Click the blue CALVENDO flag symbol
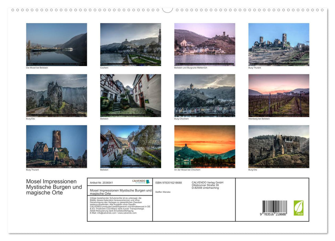Image resolution: width=335 pixels, height=241 pixels. (147, 181)
